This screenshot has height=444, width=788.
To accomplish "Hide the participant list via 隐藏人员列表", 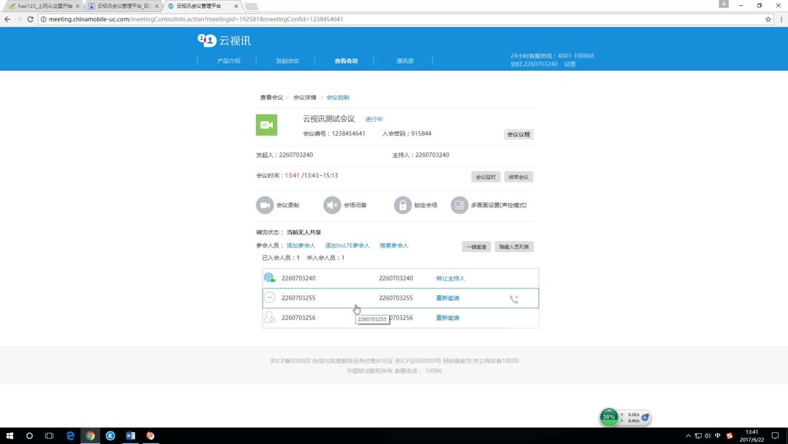I will click(515, 246).
